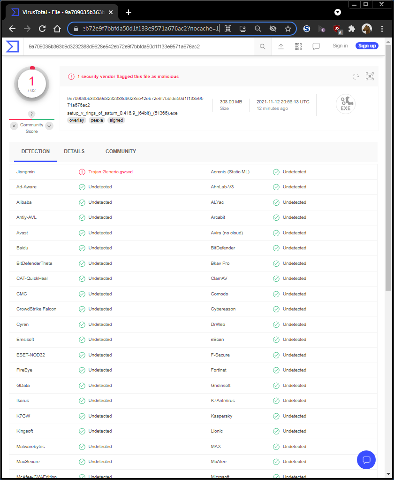394x480 pixels.
Task: Open the browser three-dot menu
Action: (382, 29)
